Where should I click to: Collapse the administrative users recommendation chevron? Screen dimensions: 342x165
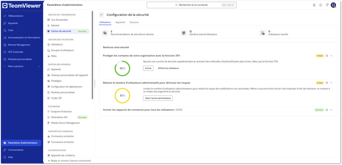[332, 83]
